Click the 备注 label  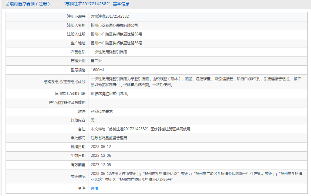pos(81,129)
